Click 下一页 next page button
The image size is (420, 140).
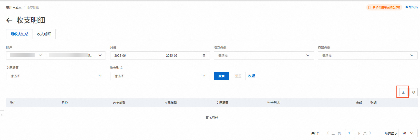364,133
